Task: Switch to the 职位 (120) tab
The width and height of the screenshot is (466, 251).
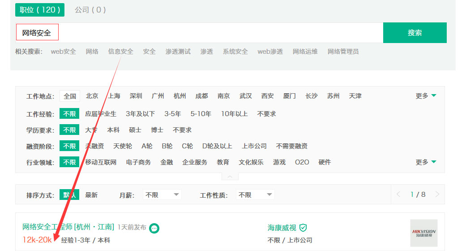Action: tap(40, 10)
